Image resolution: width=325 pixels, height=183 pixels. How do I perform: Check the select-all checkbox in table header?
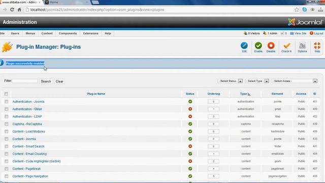point(6,94)
